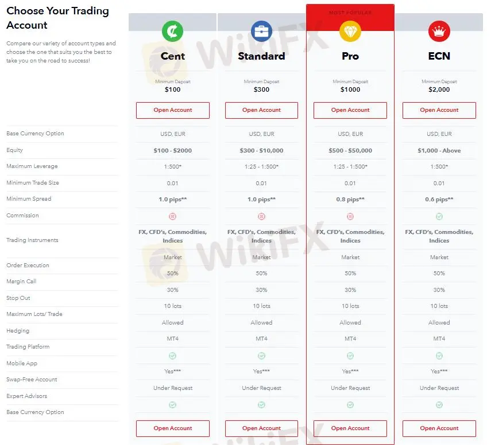Open a Pro account using top button
This screenshot has width=491, height=445.
(350, 110)
